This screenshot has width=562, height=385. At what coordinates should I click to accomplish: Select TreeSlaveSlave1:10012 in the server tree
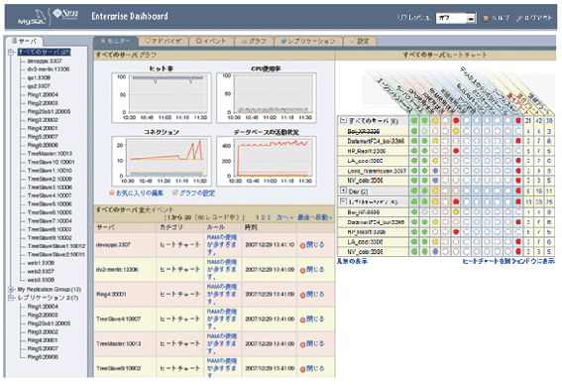(56, 246)
